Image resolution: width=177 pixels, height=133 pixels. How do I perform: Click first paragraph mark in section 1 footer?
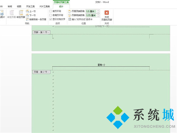tap(53, 38)
